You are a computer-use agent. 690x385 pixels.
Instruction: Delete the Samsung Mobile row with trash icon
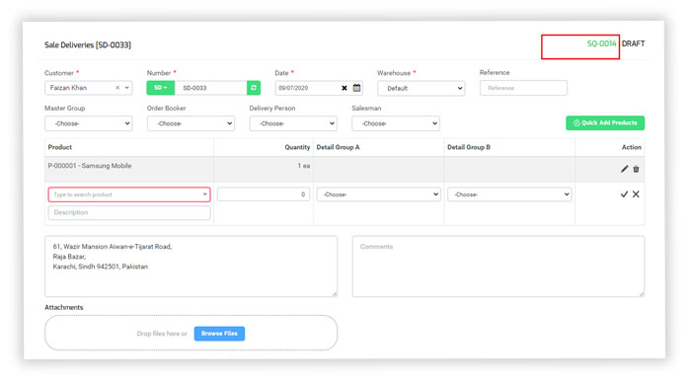[636, 169]
